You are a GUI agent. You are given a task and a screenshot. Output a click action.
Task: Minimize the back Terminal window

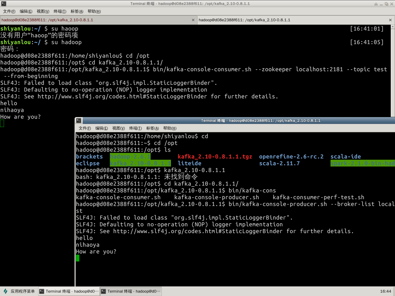click(381, 4)
